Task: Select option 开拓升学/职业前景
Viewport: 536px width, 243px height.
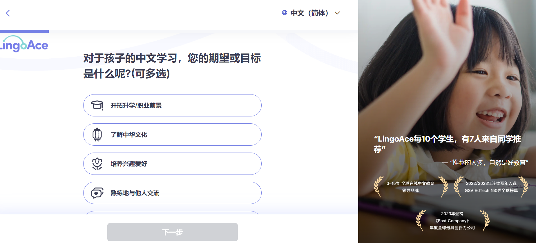Action: pos(172,105)
